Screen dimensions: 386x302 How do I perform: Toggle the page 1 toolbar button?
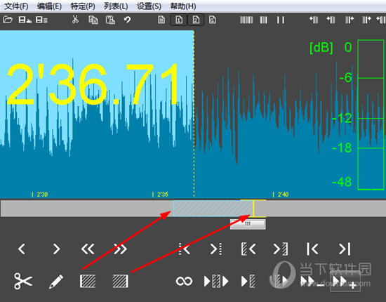179,20
